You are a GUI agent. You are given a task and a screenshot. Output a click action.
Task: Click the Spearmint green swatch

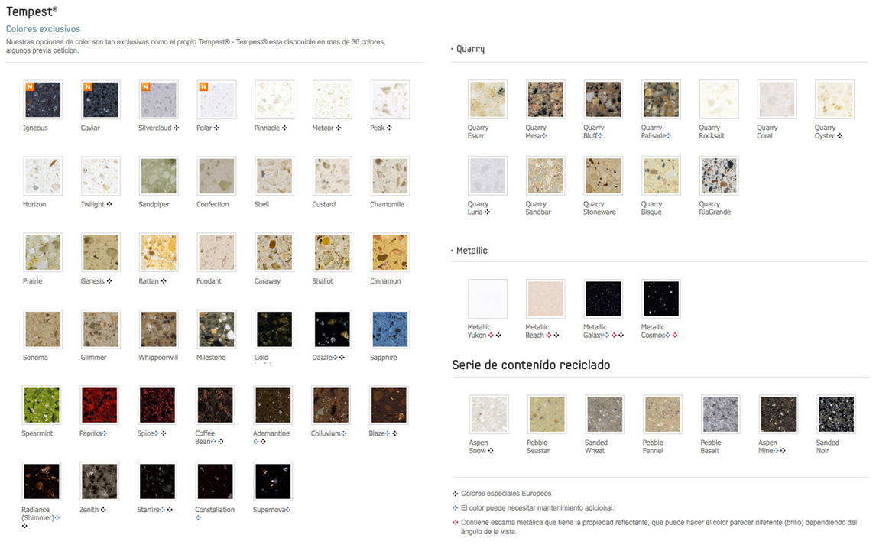point(41,405)
